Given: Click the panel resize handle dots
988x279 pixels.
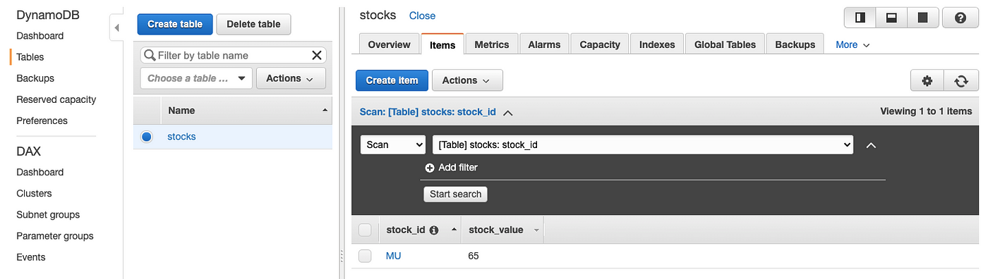Looking at the screenshot, I should click(x=342, y=256).
